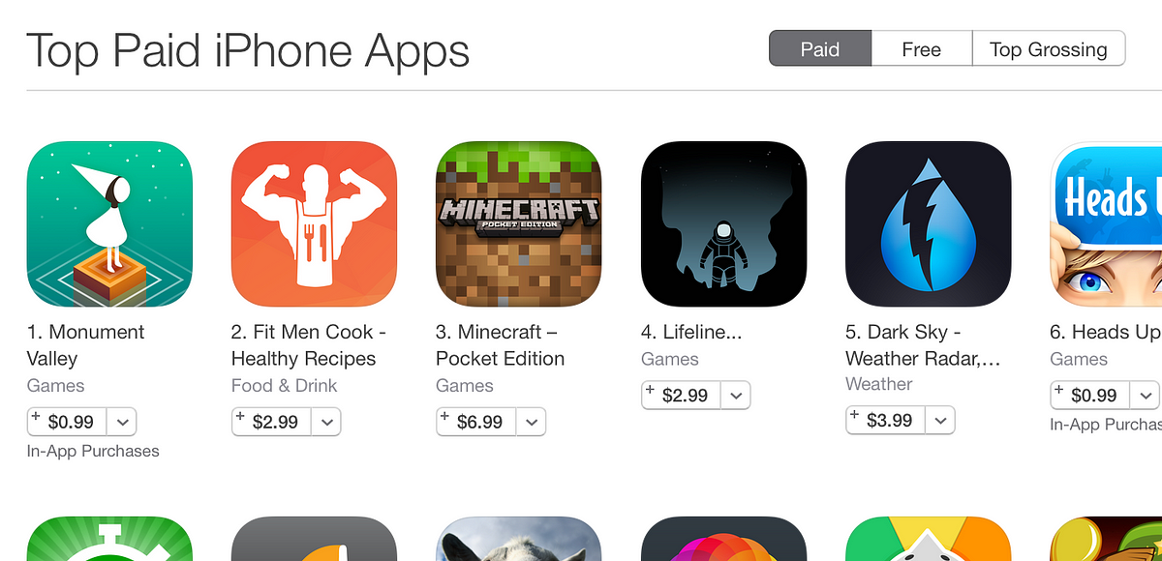
Task: Expand dropdown arrow beside Monument Valley price
Action: [x=122, y=423]
